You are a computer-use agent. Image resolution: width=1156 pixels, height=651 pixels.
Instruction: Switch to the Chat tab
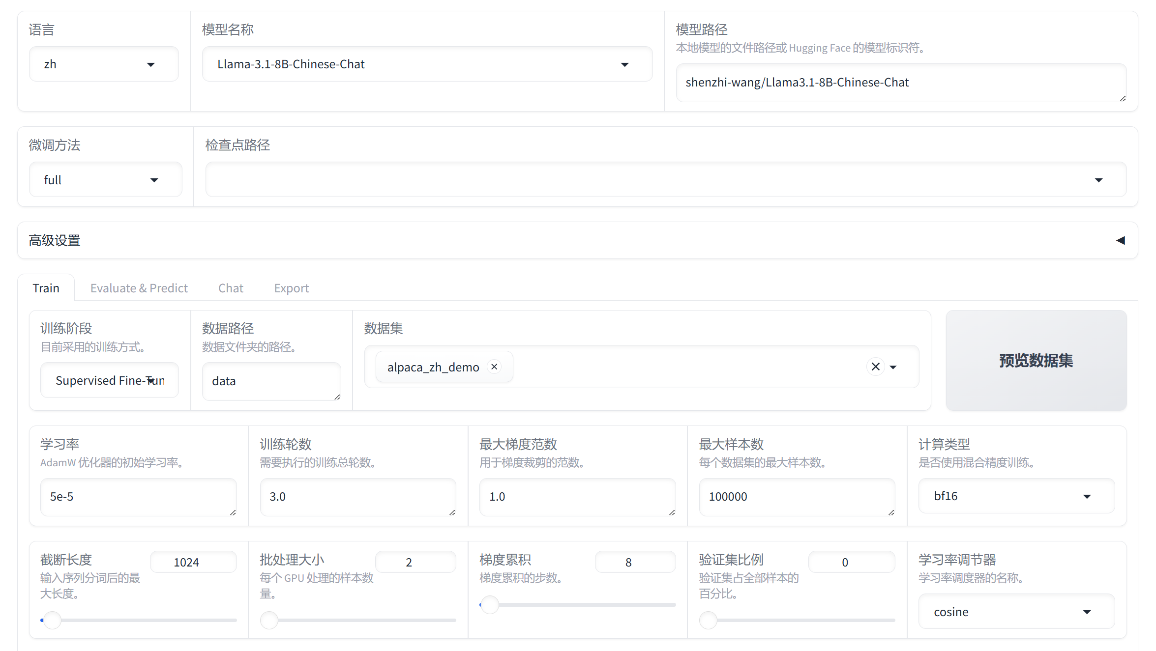coord(230,287)
